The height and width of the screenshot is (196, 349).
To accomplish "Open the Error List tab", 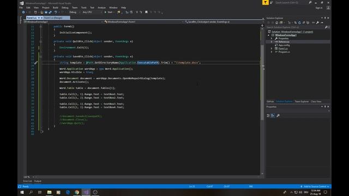I will (27, 181).
